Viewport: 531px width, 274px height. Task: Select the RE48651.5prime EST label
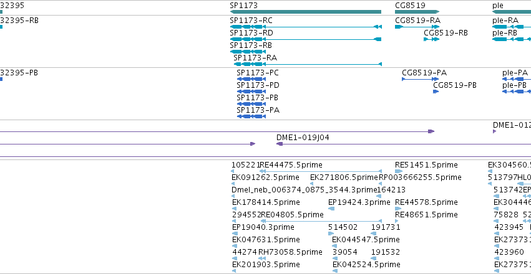pyautogui.click(x=426, y=215)
